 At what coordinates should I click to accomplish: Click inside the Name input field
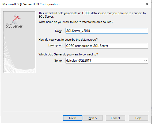107,31
